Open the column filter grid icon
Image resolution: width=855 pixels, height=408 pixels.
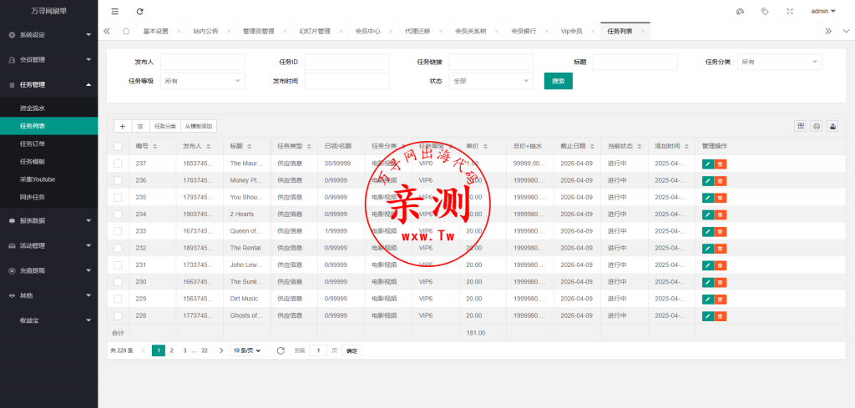pos(801,126)
